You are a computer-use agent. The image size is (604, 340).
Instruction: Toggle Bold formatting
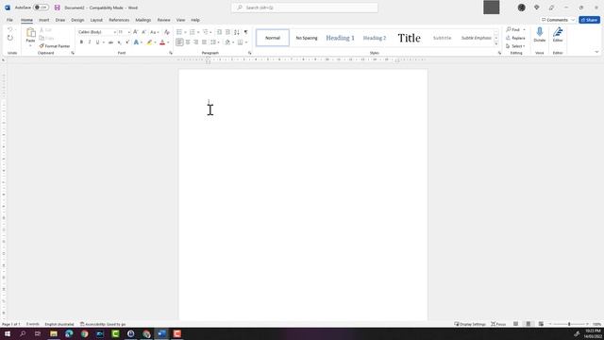coord(81,42)
